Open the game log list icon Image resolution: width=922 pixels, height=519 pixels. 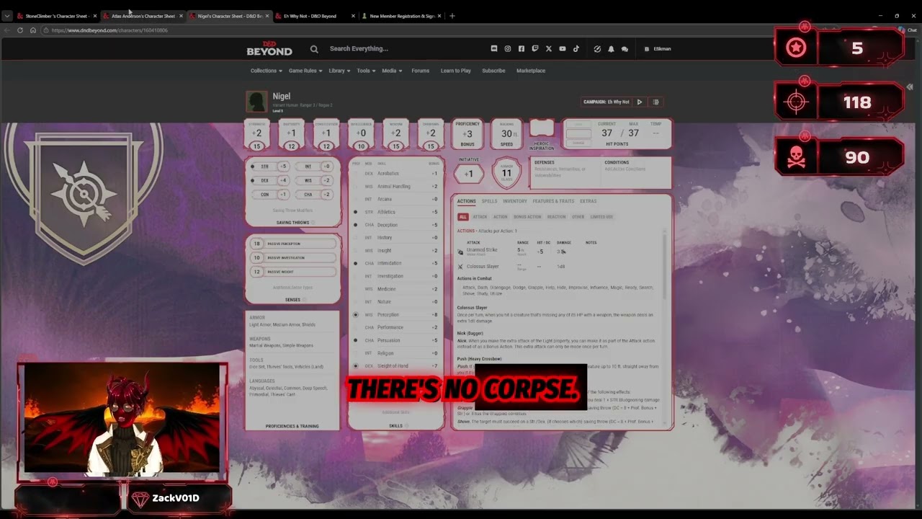(655, 102)
